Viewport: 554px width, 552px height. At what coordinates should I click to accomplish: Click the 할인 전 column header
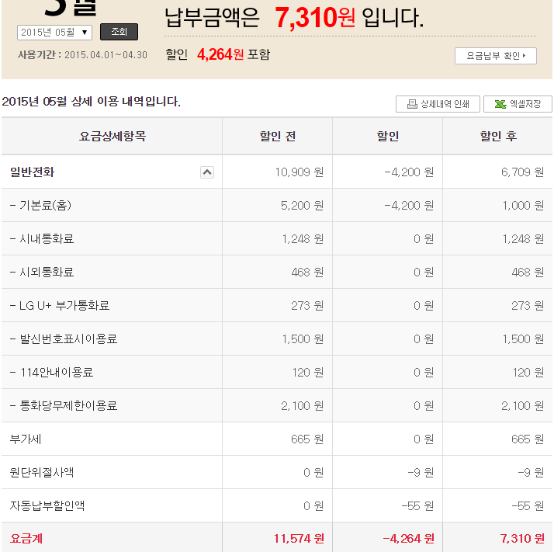[277, 137]
